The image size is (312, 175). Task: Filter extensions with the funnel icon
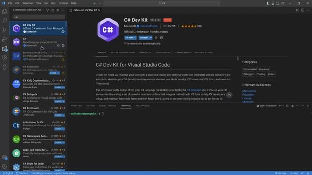click(x=48, y=10)
